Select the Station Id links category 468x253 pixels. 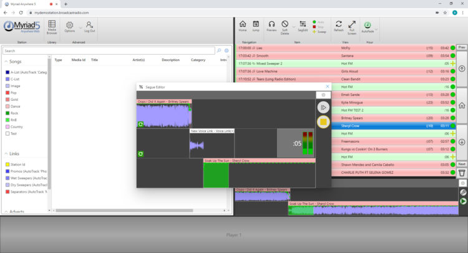click(x=15, y=165)
